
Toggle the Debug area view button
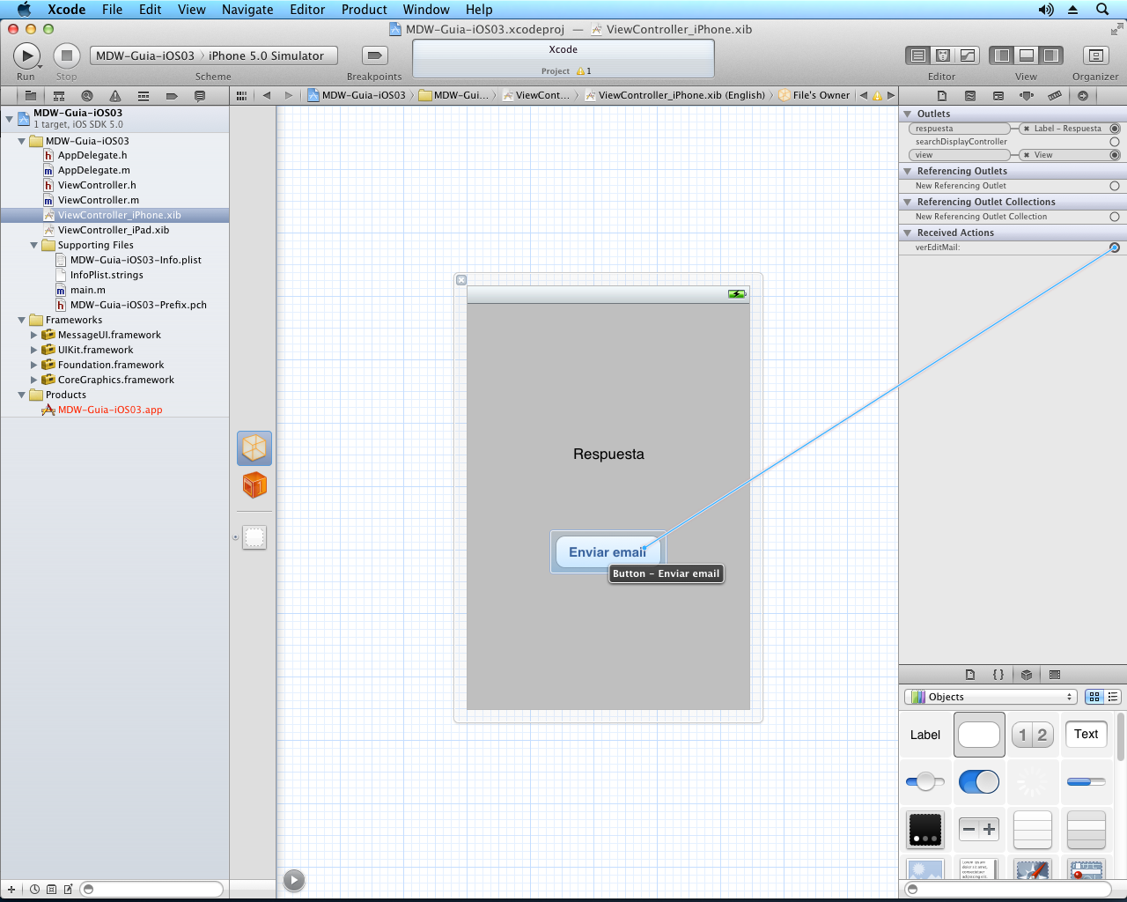pos(1027,55)
